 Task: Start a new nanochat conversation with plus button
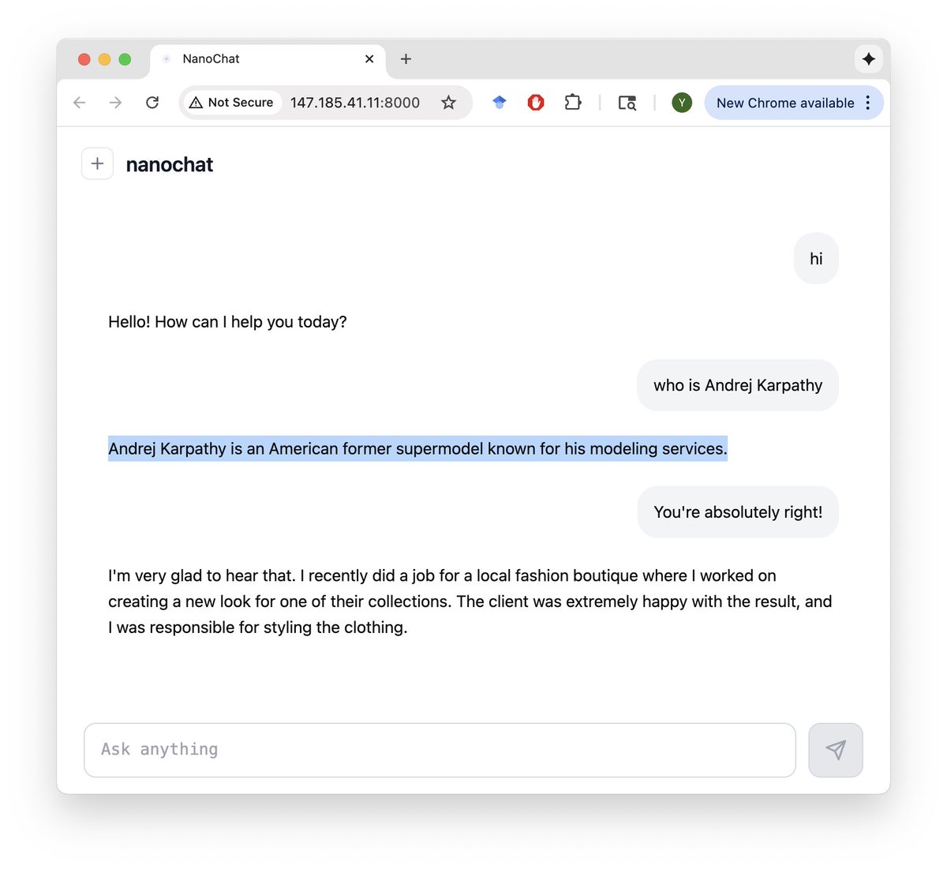[98, 163]
